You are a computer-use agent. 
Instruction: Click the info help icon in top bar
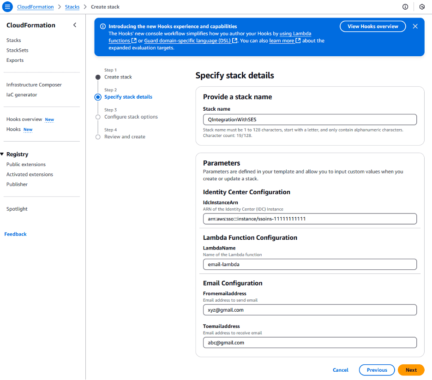405,6
